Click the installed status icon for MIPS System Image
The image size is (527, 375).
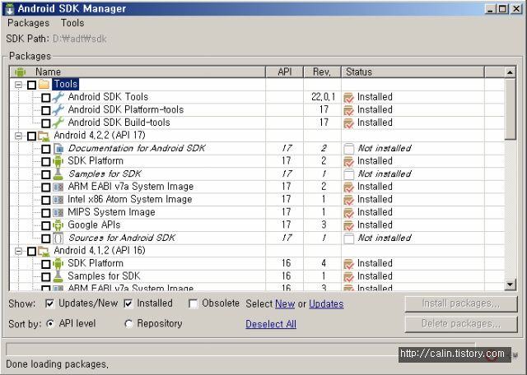pos(349,212)
